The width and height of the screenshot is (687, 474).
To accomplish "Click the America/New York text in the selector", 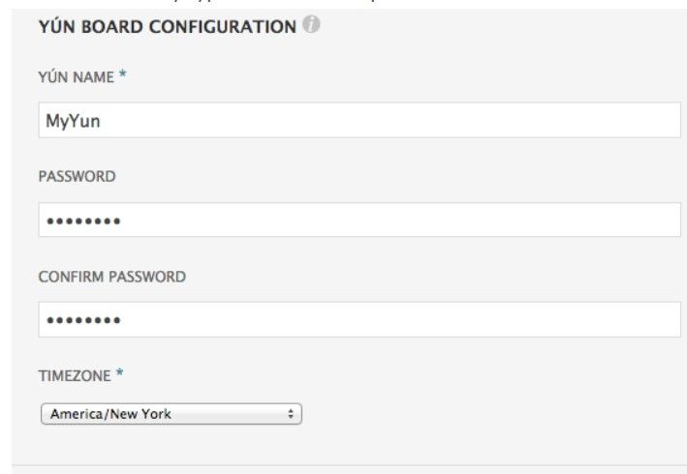I will (110, 414).
